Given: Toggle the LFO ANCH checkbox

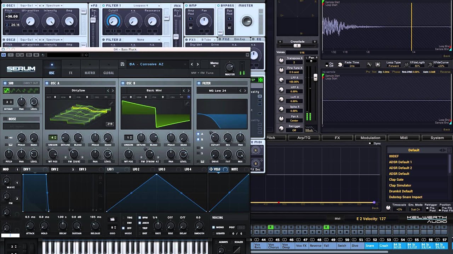Looking at the screenshot, I should point(140,223).
